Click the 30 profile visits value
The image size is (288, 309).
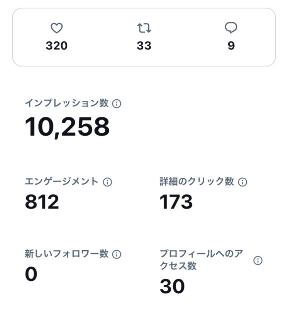click(x=172, y=286)
